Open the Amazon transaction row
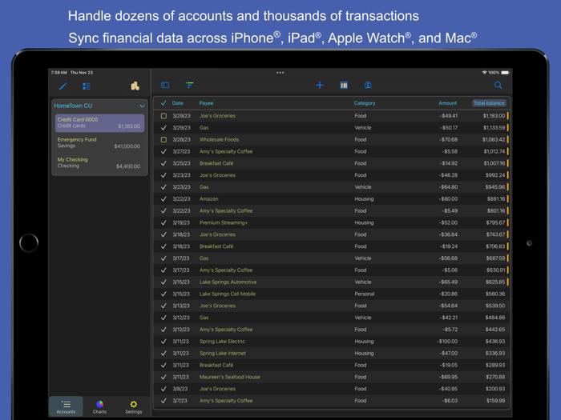Image resolution: width=561 pixels, height=420 pixels. [x=331, y=199]
